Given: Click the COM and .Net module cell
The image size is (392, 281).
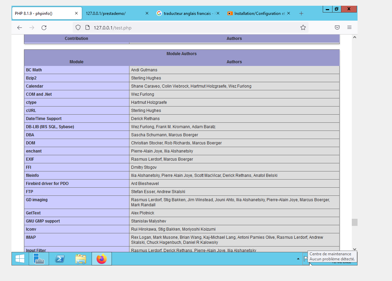Looking at the screenshot, I should tap(76, 94).
